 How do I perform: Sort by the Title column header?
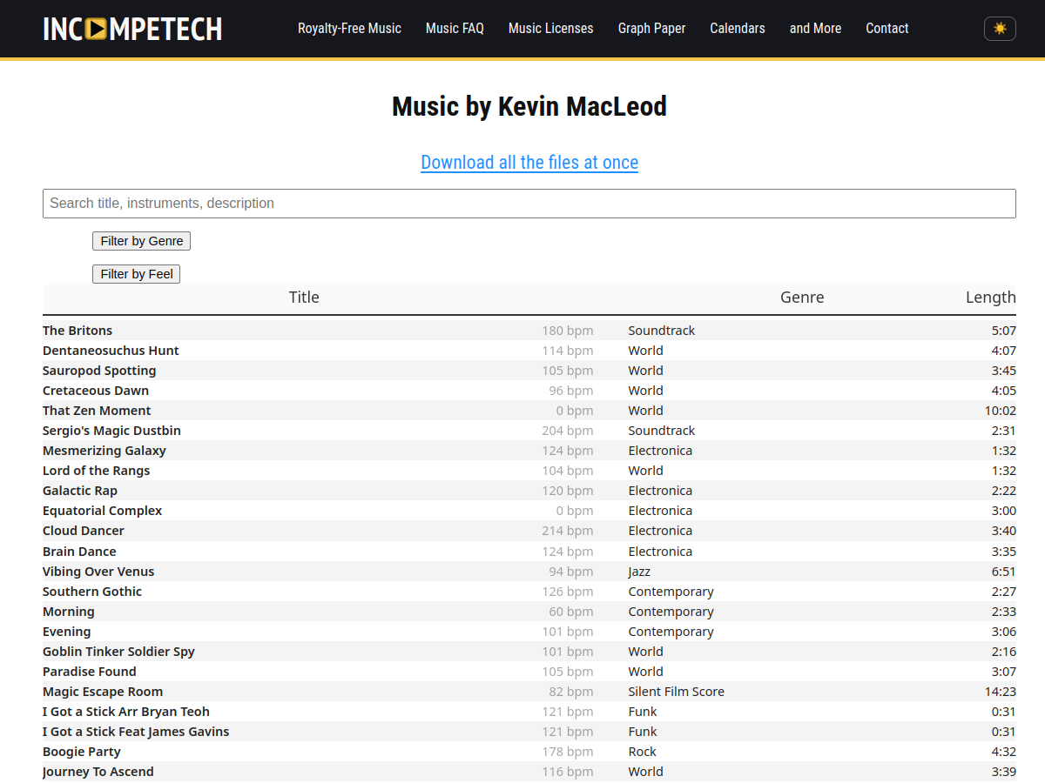[x=304, y=298]
